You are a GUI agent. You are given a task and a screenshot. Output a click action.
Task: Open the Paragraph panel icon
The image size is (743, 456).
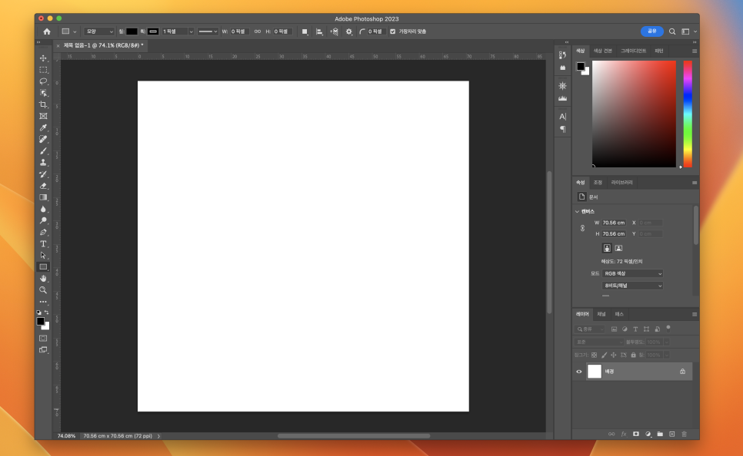(562, 129)
